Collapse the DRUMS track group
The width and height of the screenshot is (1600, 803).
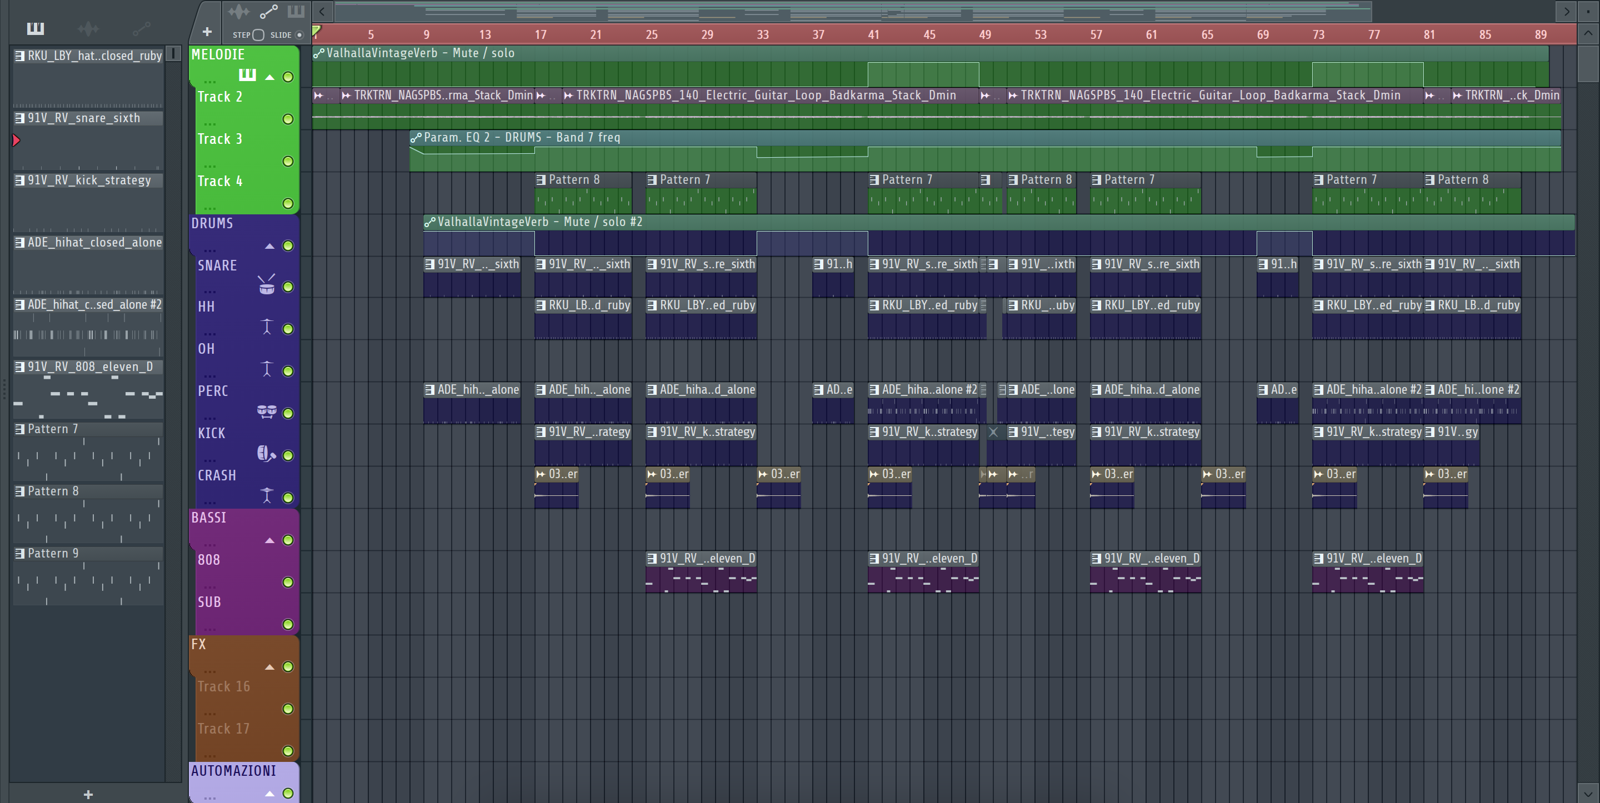tap(269, 246)
